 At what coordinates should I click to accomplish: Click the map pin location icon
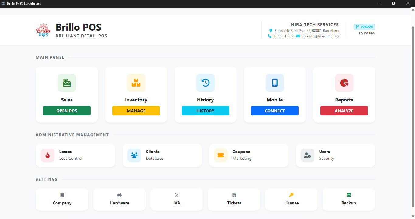(x=271, y=31)
